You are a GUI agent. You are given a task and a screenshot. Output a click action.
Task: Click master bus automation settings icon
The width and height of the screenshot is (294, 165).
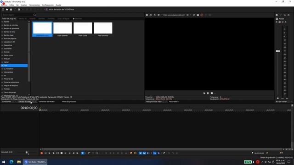[x=280, y=22]
